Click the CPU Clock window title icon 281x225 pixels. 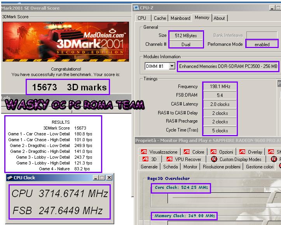pos(10,178)
